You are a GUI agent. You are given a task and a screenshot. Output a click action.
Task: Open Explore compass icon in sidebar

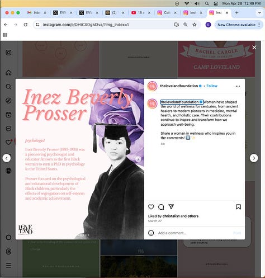click(x=8, y=101)
